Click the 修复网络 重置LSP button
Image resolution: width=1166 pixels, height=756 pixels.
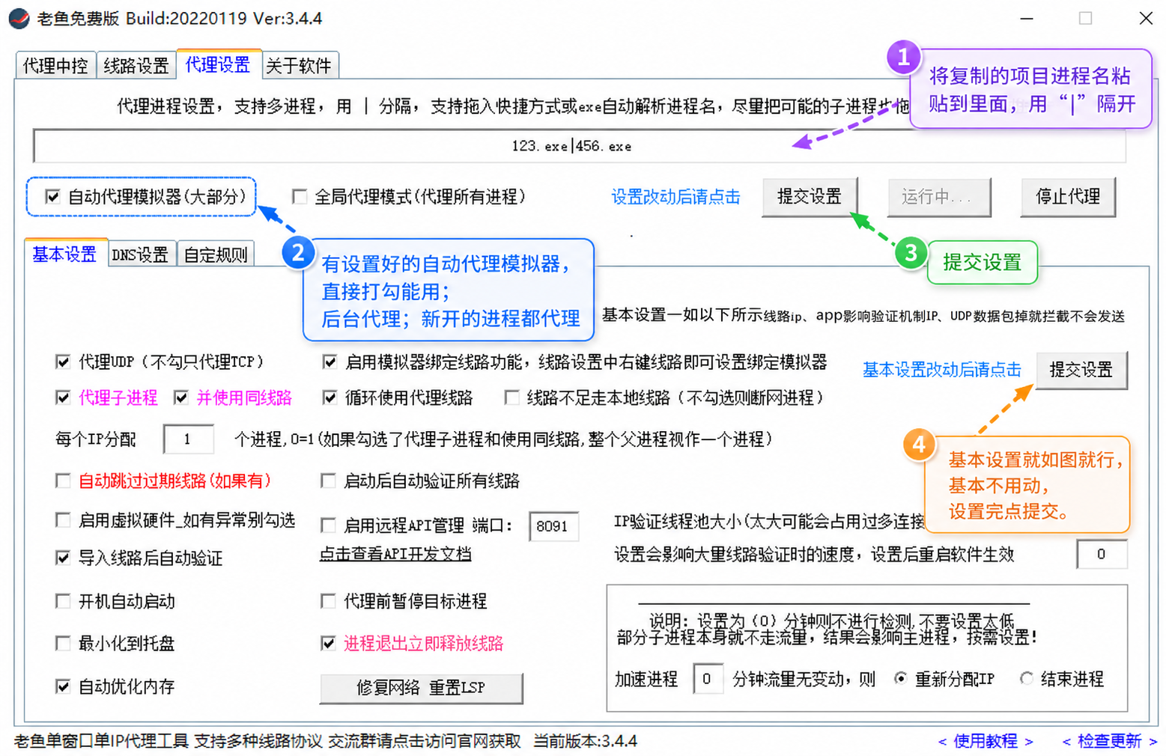[x=421, y=688]
